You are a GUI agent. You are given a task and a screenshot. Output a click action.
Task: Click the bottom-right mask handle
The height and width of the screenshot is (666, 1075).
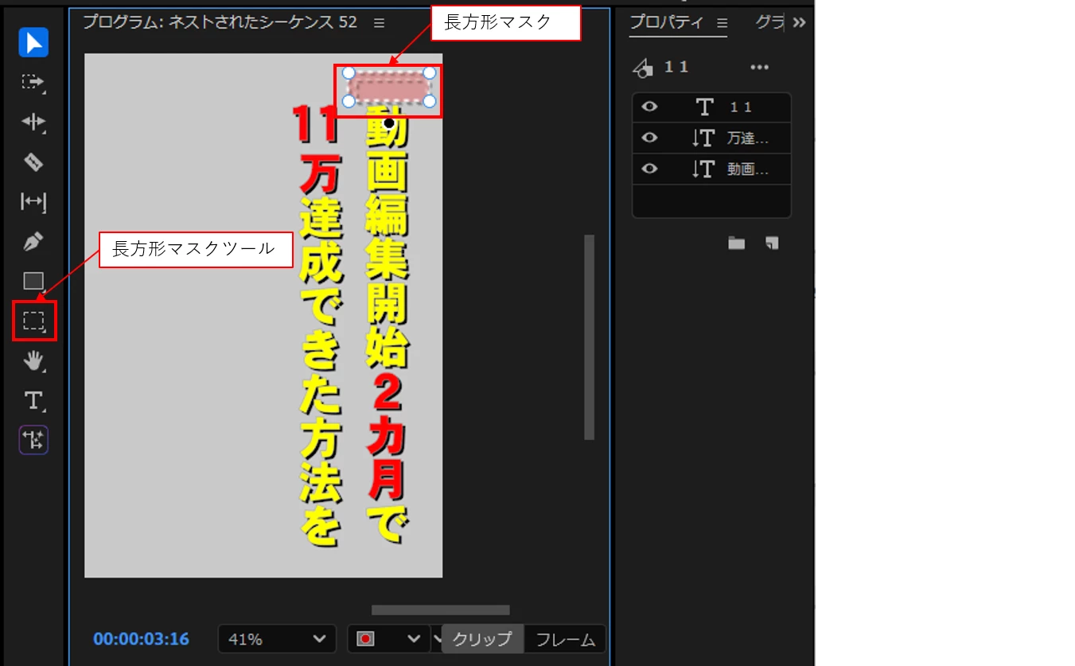429,101
